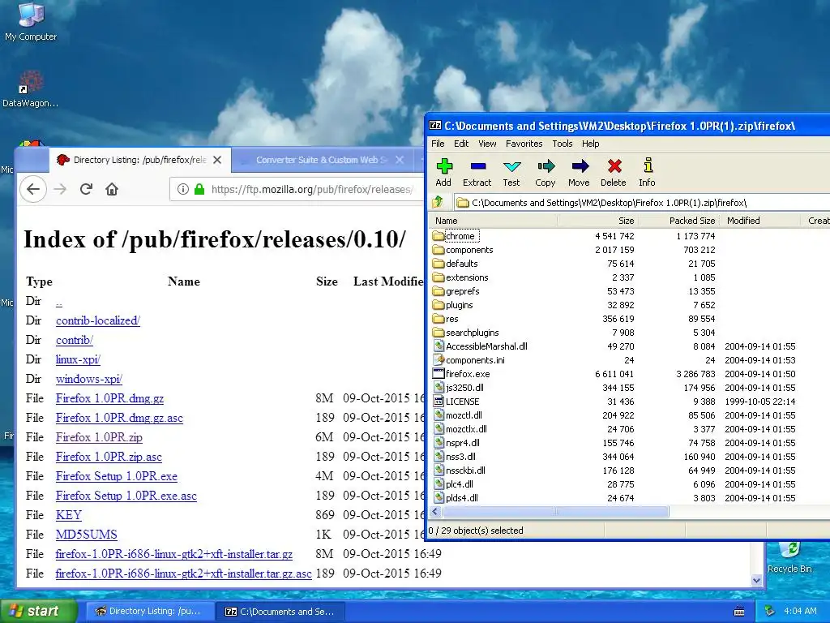Sort 7-Zip list by Size column
The image size is (830, 623).
tap(597, 221)
